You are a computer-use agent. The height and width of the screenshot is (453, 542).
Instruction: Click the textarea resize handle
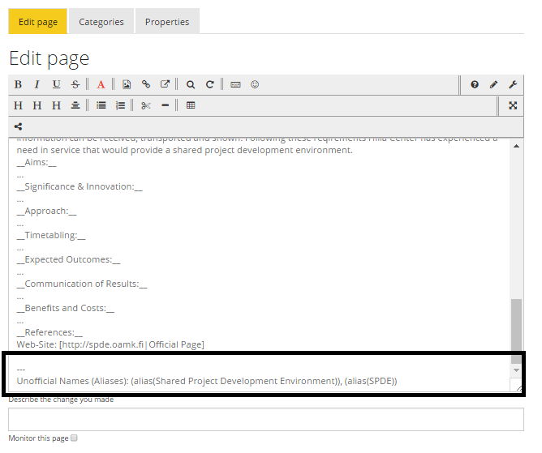[518, 387]
